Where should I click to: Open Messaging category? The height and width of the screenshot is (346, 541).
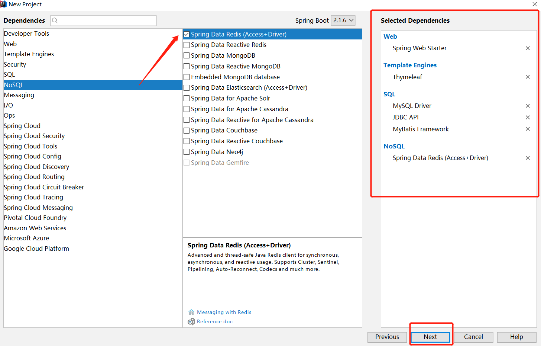(93, 95)
